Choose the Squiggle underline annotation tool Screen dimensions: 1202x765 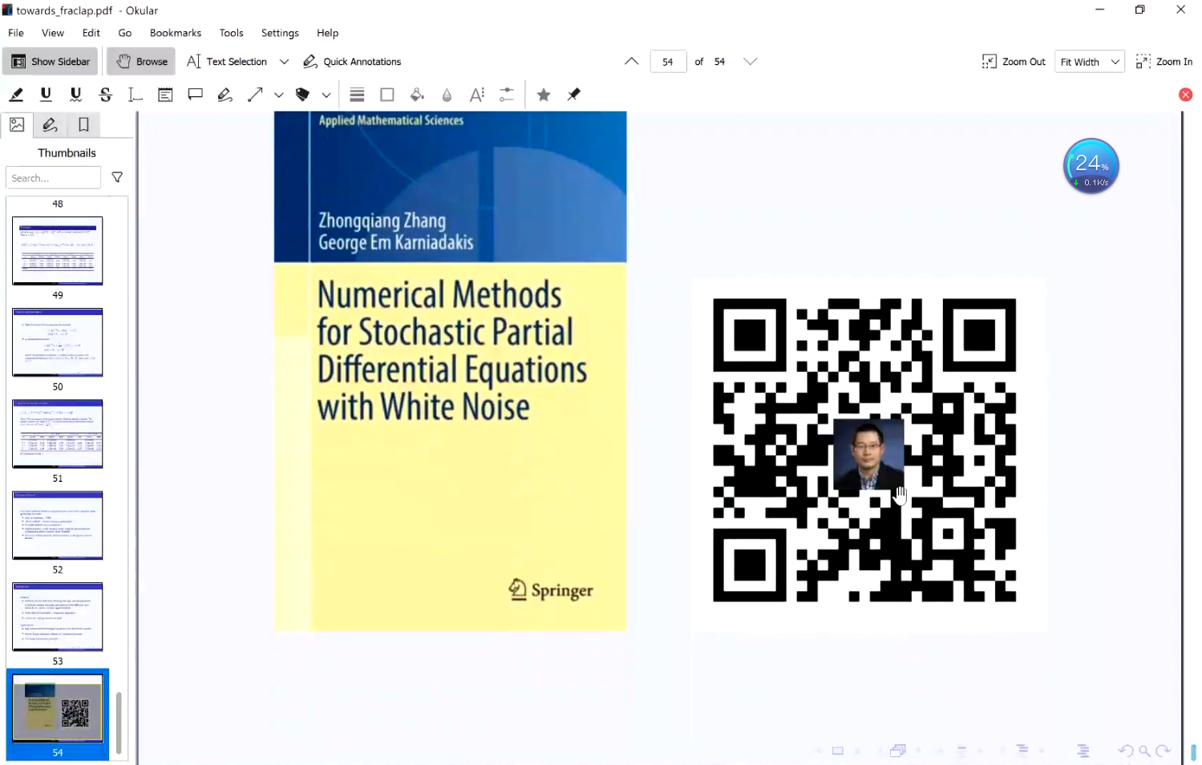point(75,95)
